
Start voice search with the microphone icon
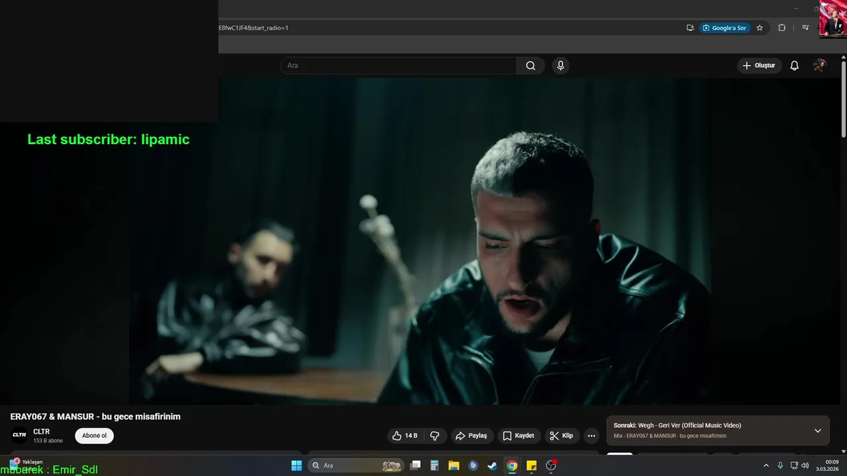[560, 65]
